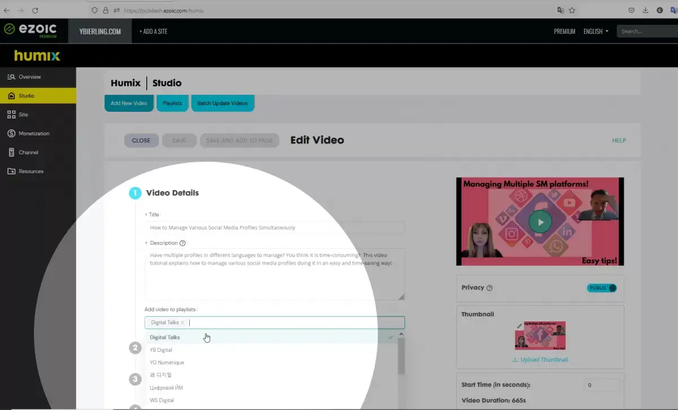Screen dimensions: 678x410
Task: Select YO Numérique playlist option
Action: click(271, 363)
